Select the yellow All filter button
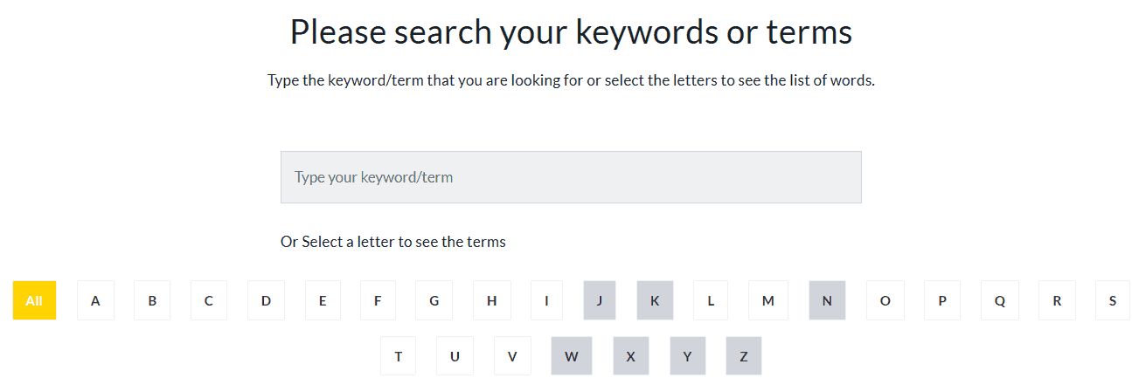The image size is (1132, 378). click(34, 300)
